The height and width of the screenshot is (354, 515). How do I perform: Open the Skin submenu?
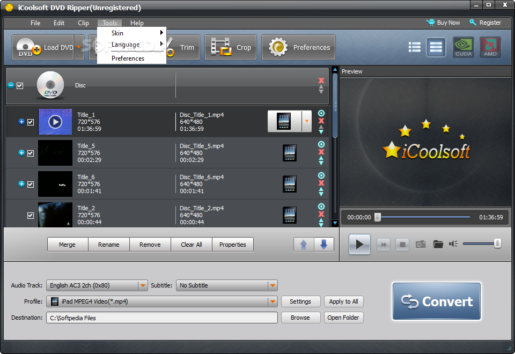tap(132, 33)
